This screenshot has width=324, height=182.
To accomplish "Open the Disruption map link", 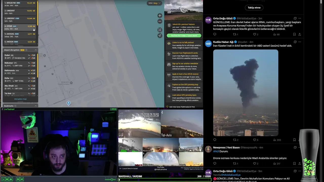I will tap(20, 99).
